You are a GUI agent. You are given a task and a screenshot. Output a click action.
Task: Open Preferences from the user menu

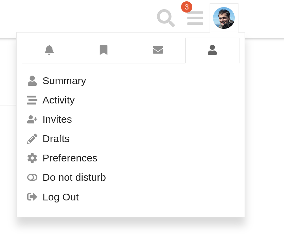pos(70,158)
